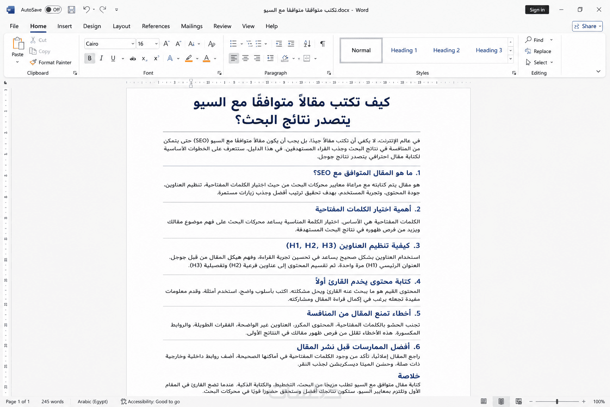Apply the yellow text highlight color
The width and height of the screenshot is (610, 407).
tap(189, 58)
